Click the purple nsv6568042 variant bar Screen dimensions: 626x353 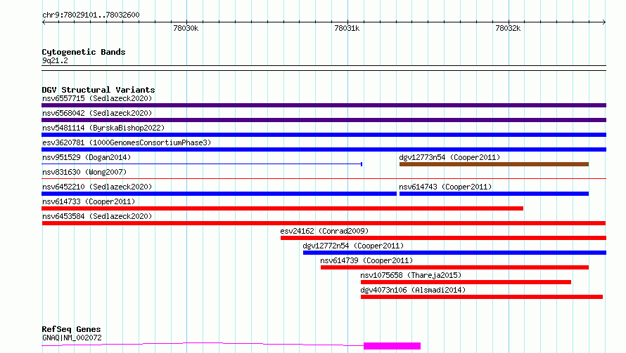point(324,120)
